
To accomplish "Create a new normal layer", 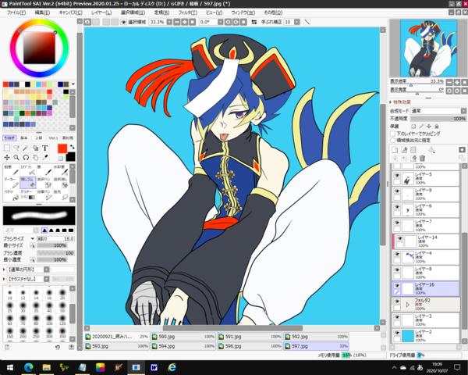I will (x=395, y=150).
